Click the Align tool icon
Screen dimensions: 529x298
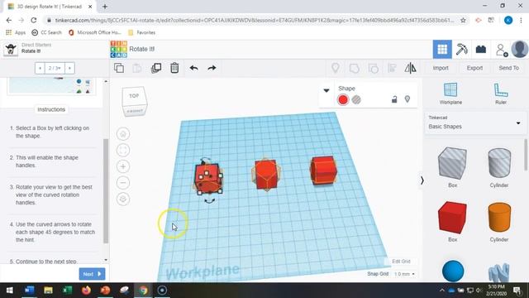click(x=392, y=68)
